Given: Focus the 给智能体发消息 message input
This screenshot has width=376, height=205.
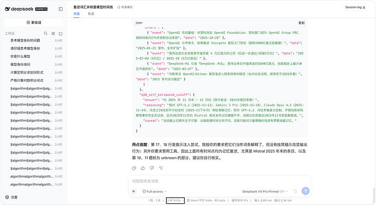Looking at the screenshot, I should pyautogui.click(x=220, y=181).
